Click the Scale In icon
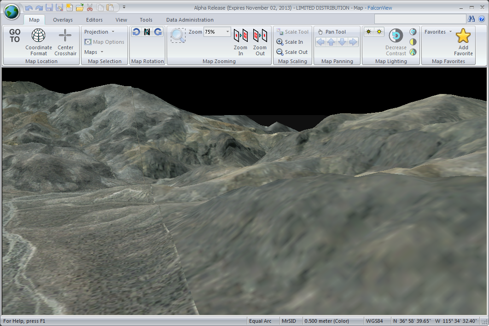The image size is (489, 326). point(280,41)
